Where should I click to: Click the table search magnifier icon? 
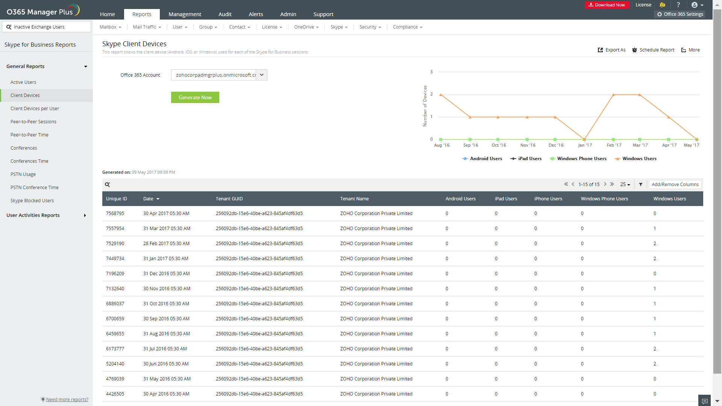pyautogui.click(x=108, y=185)
